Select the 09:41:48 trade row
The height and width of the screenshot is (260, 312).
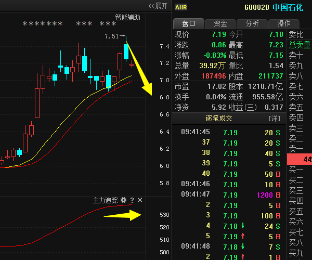click(x=230, y=247)
